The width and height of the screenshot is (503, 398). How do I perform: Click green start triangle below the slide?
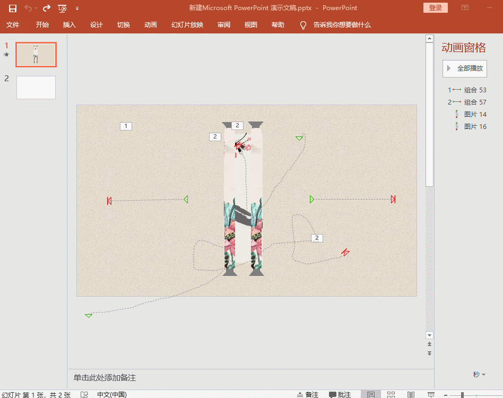click(x=89, y=316)
